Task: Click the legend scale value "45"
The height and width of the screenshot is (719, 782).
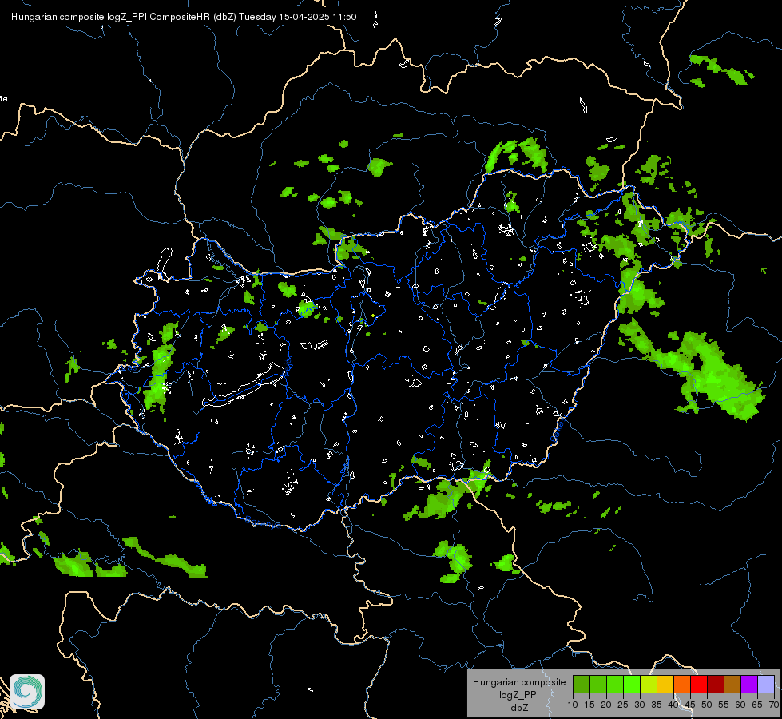Action: [690, 705]
